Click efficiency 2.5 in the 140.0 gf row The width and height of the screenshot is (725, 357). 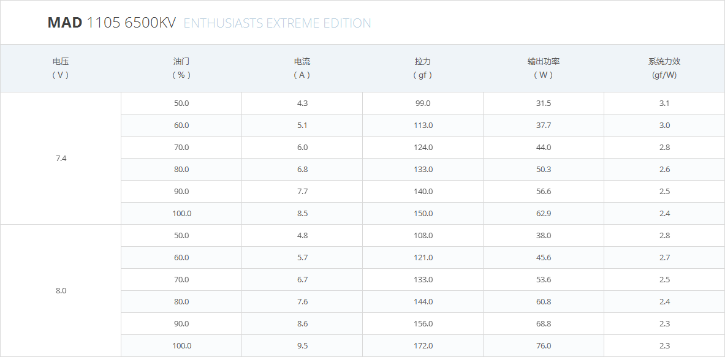tap(664, 191)
